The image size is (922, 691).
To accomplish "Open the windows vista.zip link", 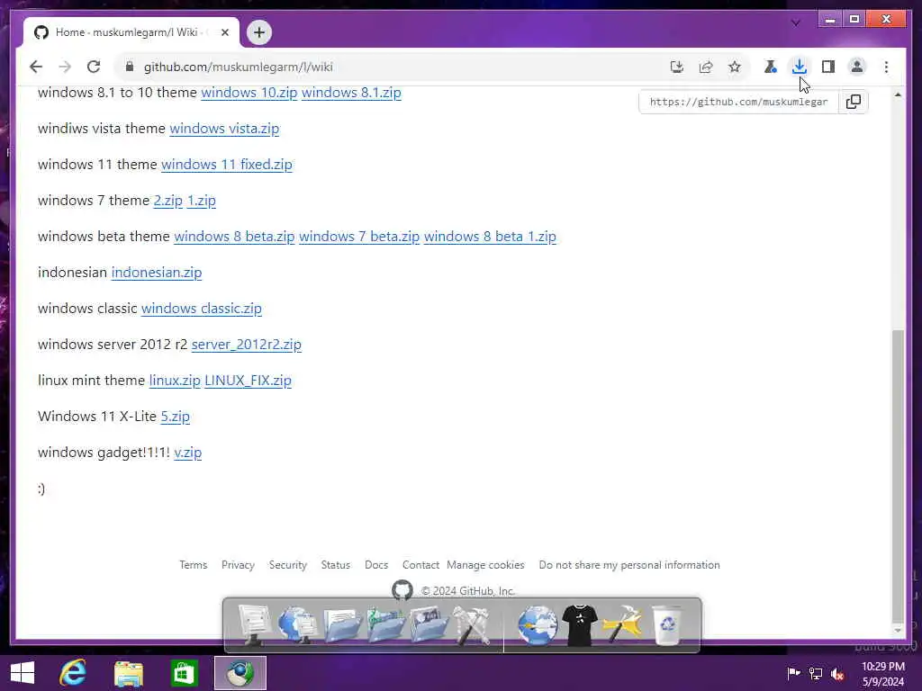I will pyautogui.click(x=224, y=129).
